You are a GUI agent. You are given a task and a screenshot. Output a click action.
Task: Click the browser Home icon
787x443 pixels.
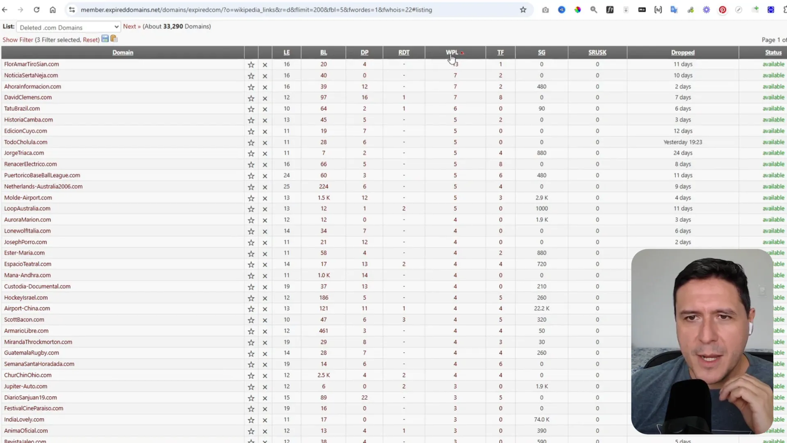click(53, 9)
